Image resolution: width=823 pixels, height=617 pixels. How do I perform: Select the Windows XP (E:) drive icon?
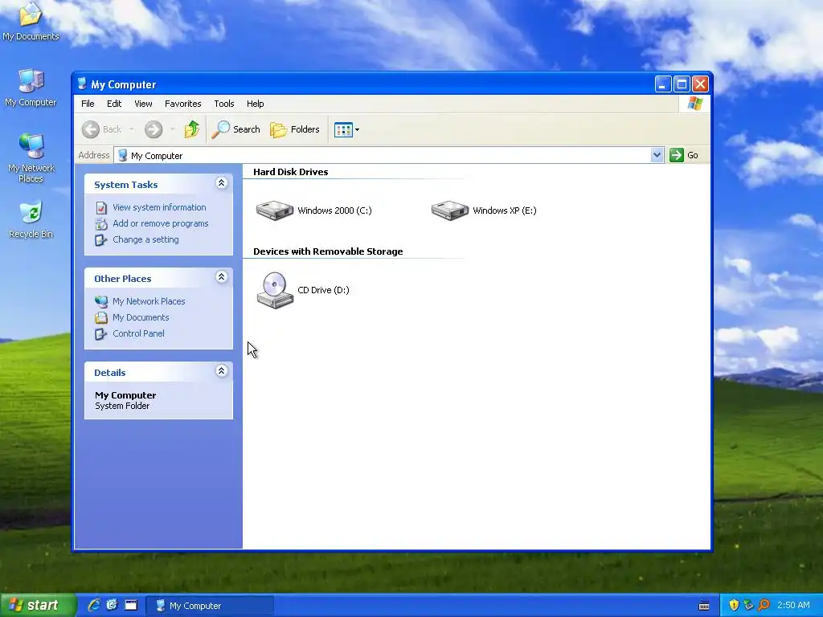tap(450, 210)
